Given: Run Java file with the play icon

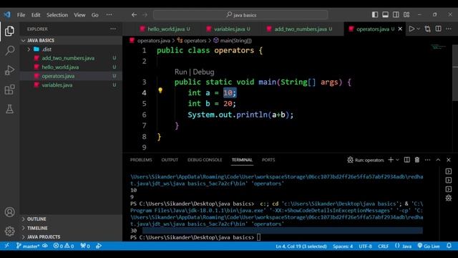Looking at the screenshot, I should click(411, 29).
